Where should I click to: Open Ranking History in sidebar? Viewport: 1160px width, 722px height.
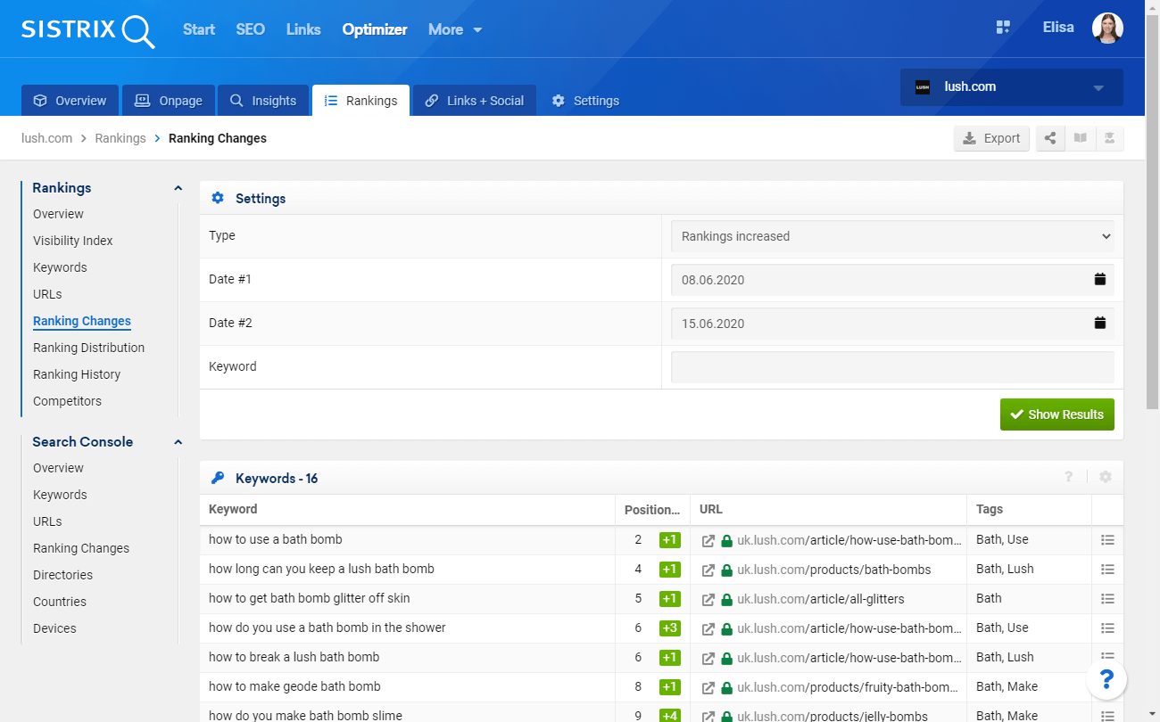pyautogui.click(x=77, y=374)
